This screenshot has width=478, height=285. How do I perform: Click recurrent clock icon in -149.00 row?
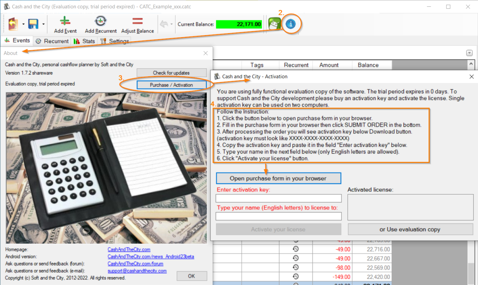(296, 277)
